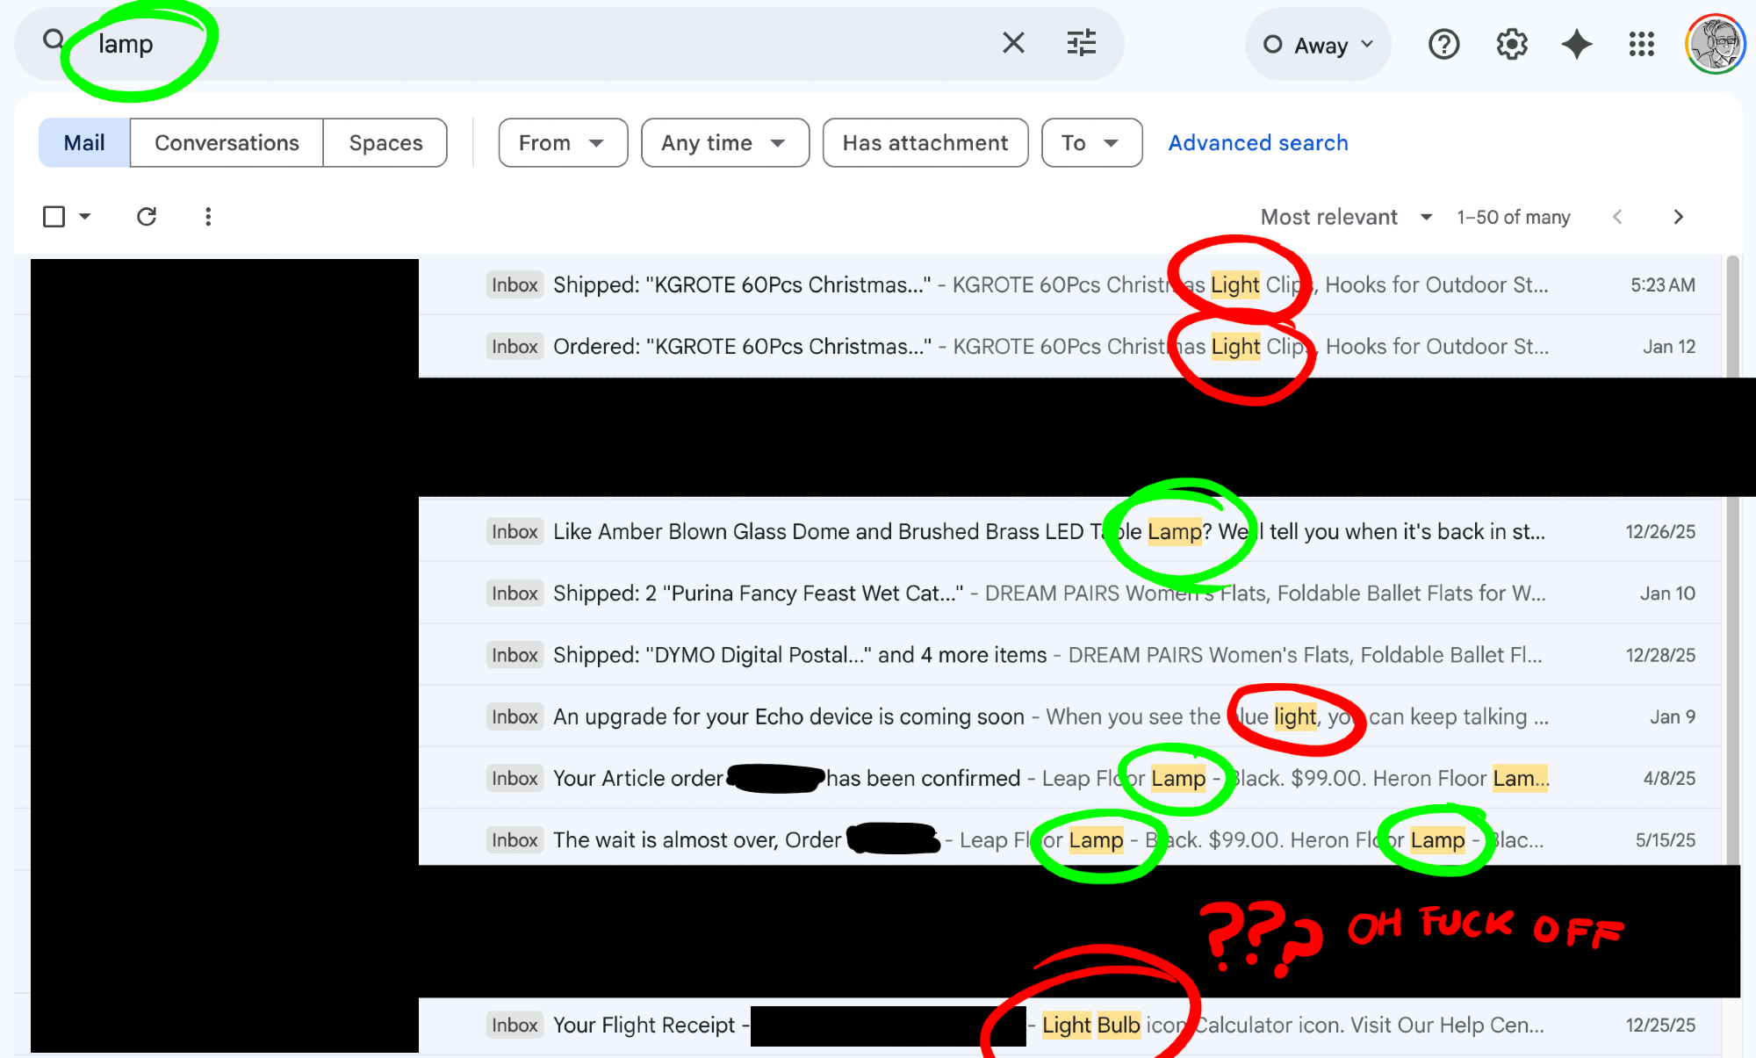Open Gmail settings gear icon
This screenshot has width=1756, height=1058.
pyautogui.click(x=1511, y=44)
